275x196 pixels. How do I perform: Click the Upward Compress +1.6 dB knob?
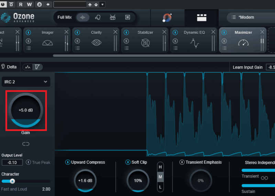85,181
